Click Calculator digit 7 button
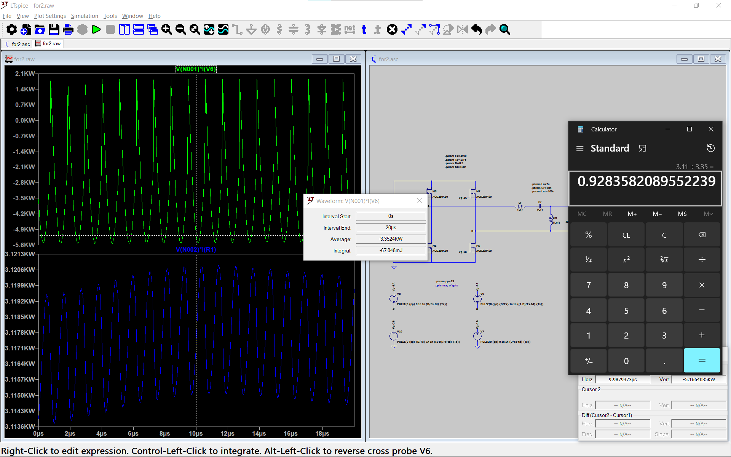 click(x=588, y=285)
